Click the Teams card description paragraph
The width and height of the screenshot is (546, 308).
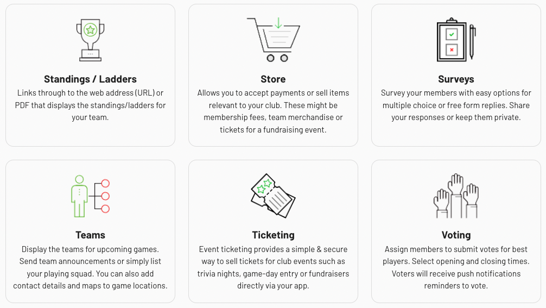90,267
